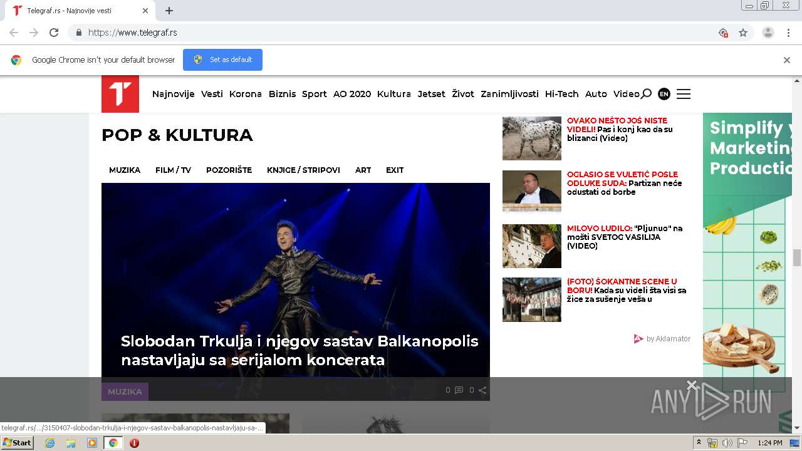Click the Start button
Image resolution: width=802 pixels, height=451 pixels.
[17, 443]
